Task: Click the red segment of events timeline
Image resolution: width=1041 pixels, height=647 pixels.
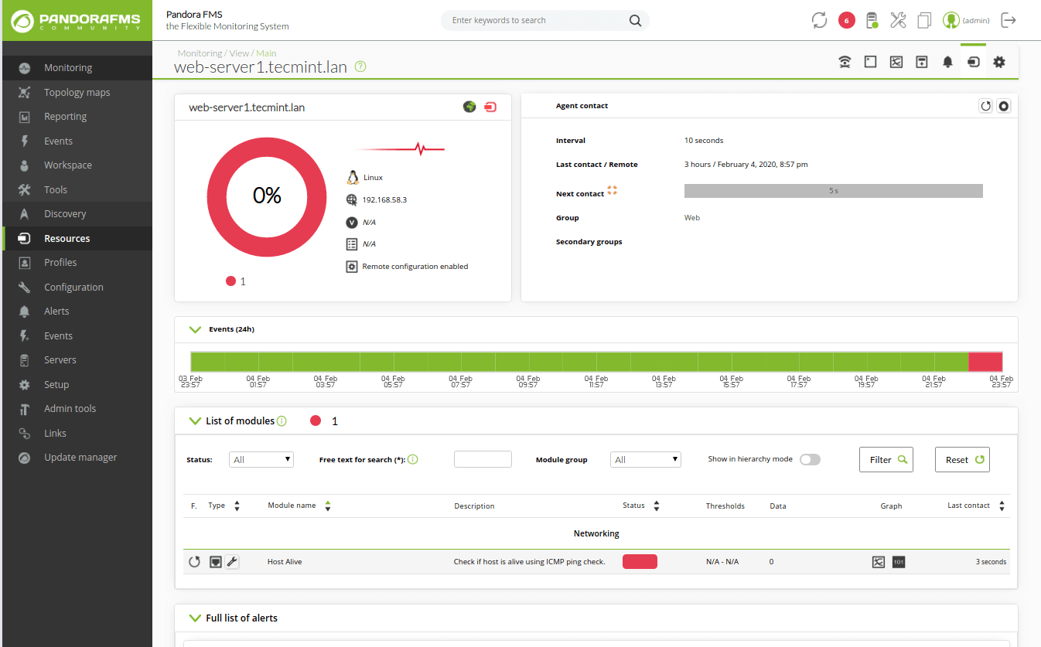Action: [x=985, y=361]
